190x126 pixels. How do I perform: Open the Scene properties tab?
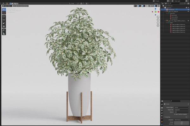tap(162, 116)
